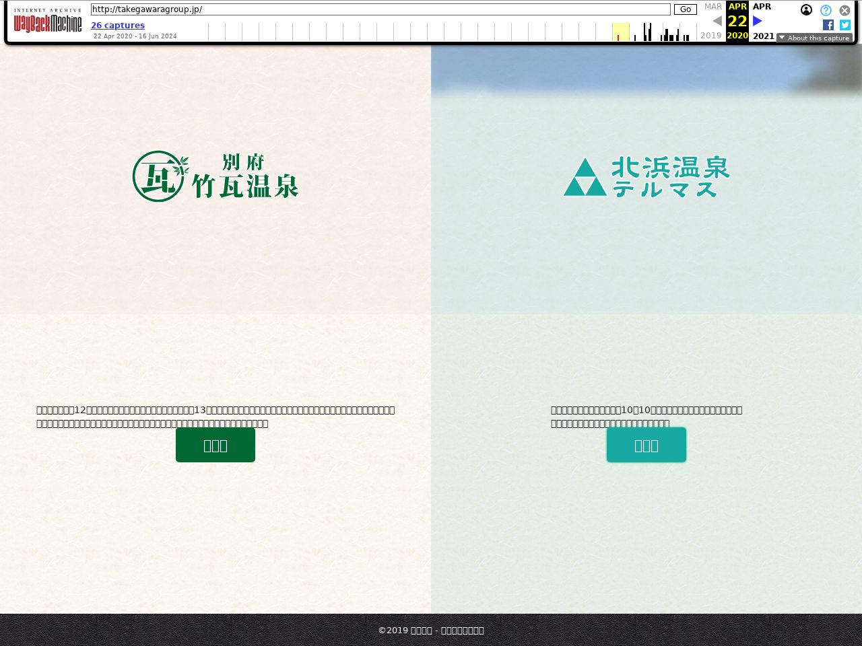Click the description text mentioning 10 and 10

(646, 417)
